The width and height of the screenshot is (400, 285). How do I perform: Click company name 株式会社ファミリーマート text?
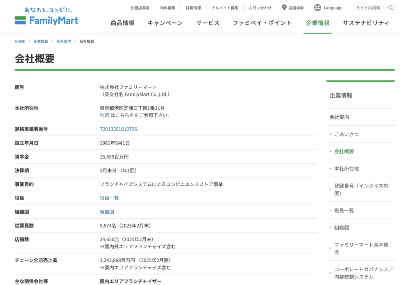[128, 87]
